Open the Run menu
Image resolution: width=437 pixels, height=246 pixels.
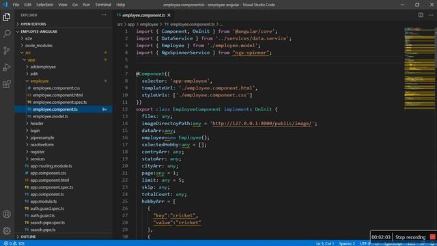[x=87, y=5]
